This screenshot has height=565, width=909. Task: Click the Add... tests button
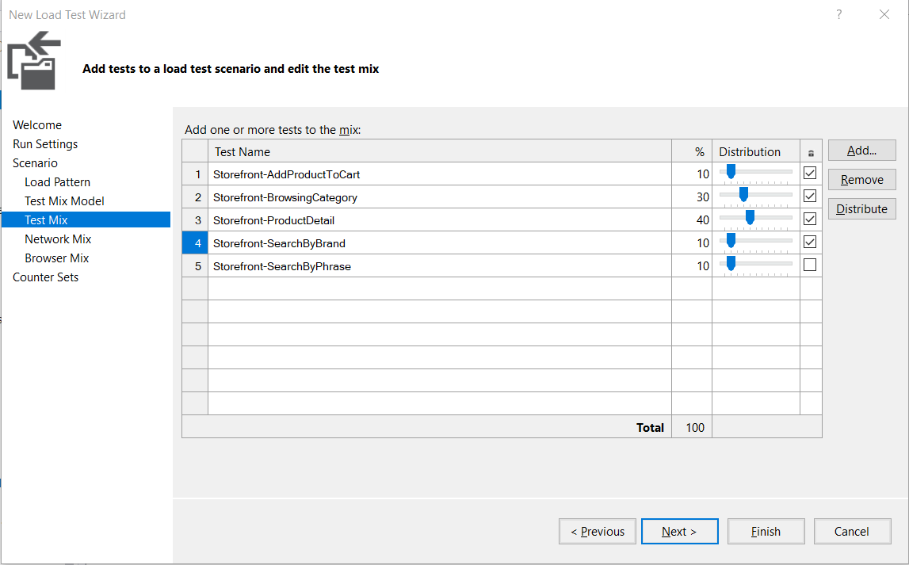point(861,151)
